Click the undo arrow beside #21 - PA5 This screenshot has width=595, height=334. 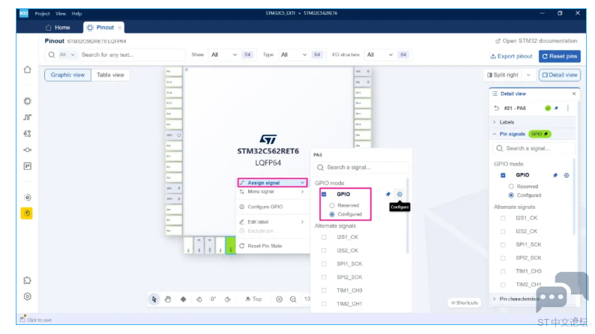tap(496, 108)
